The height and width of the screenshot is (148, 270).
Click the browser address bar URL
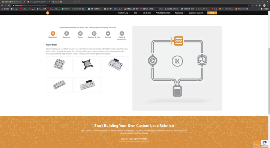click(31, 5)
